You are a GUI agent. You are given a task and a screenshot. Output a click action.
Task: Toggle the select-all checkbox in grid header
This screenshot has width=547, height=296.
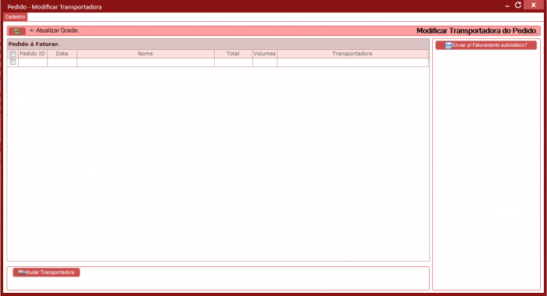[13, 54]
